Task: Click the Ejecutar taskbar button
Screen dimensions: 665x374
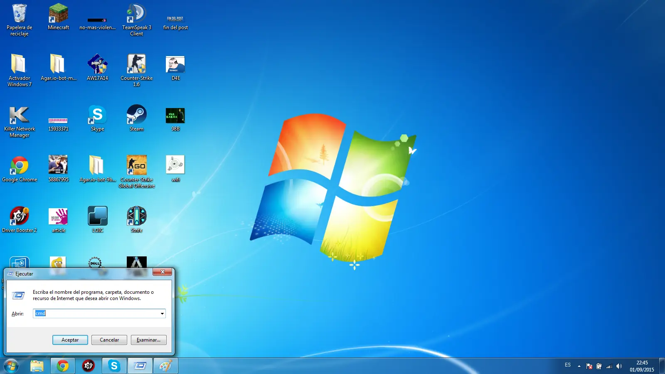Action: (x=140, y=366)
